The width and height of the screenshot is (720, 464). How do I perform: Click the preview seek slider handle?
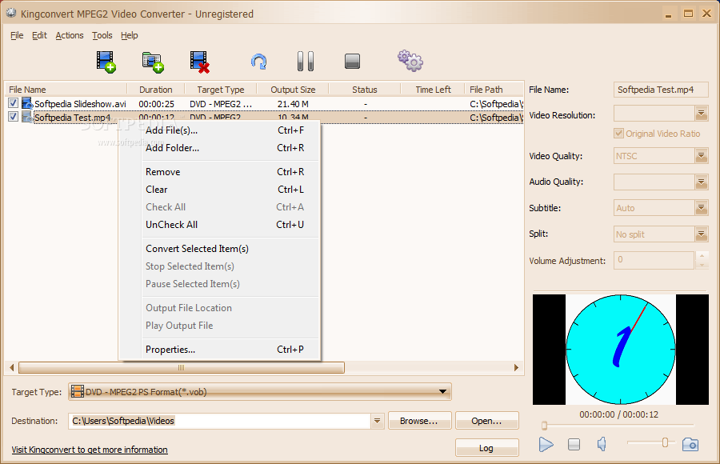[544, 426]
